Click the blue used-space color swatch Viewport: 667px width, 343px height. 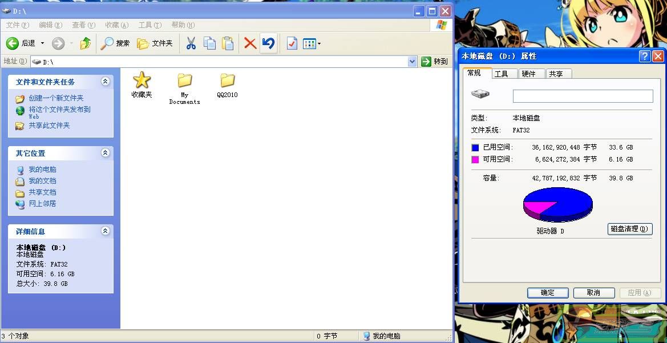tap(475, 147)
